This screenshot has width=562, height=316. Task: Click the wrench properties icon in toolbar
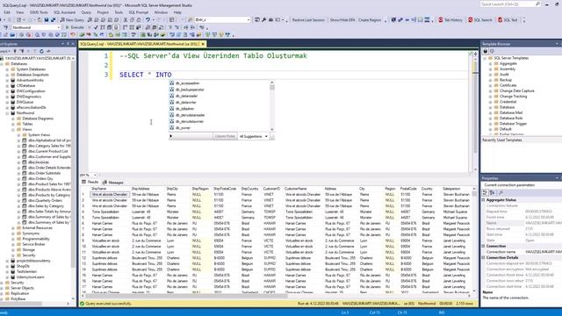tap(263, 19)
